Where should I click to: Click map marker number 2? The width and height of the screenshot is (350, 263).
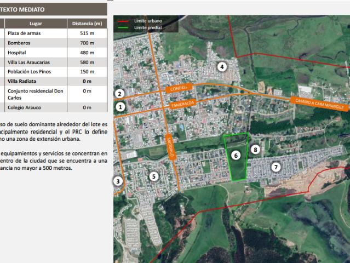pyautogui.click(x=119, y=94)
